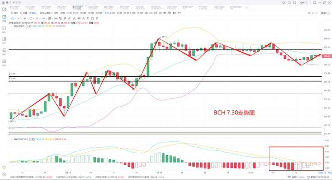Click the copy icon in drawing toolbar
332x180 pixels.
(x=88, y=18)
